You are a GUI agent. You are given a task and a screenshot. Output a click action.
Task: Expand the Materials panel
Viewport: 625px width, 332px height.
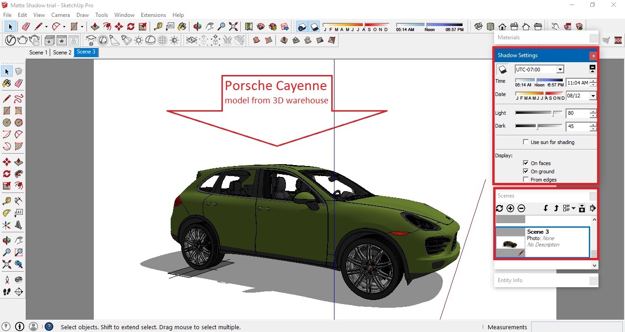click(546, 37)
